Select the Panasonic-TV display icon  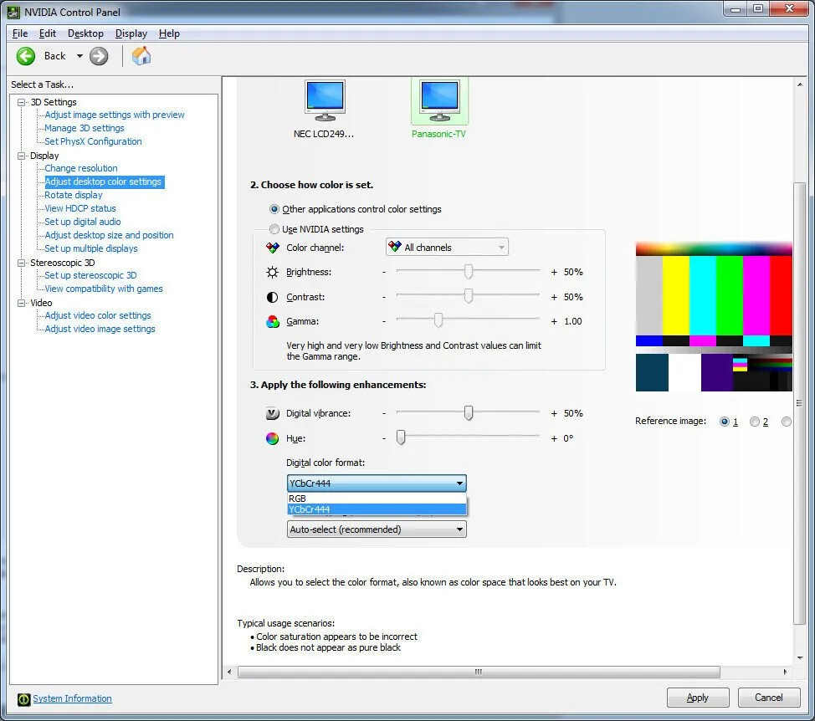pos(440,100)
